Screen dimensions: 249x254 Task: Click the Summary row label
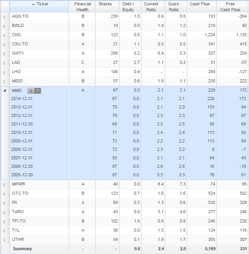[x=22, y=249]
